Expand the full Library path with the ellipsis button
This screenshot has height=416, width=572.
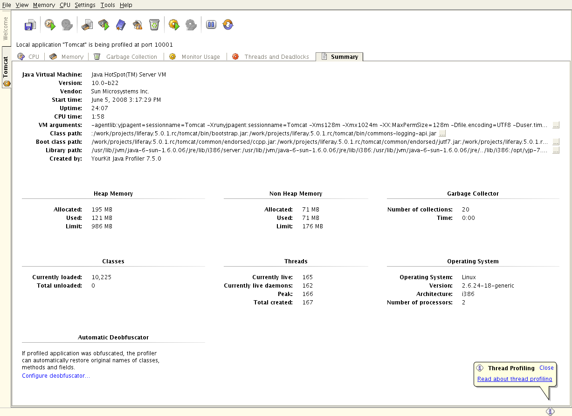556,150
